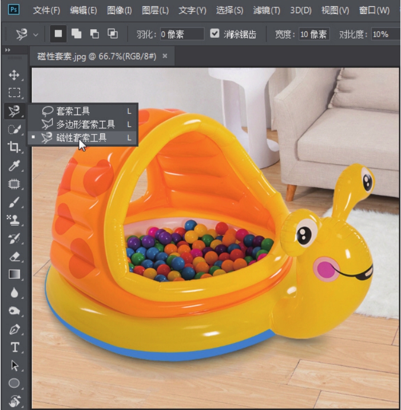Open the 3D(D) menu
Viewport: 401px width, 410px height.
[301, 10]
